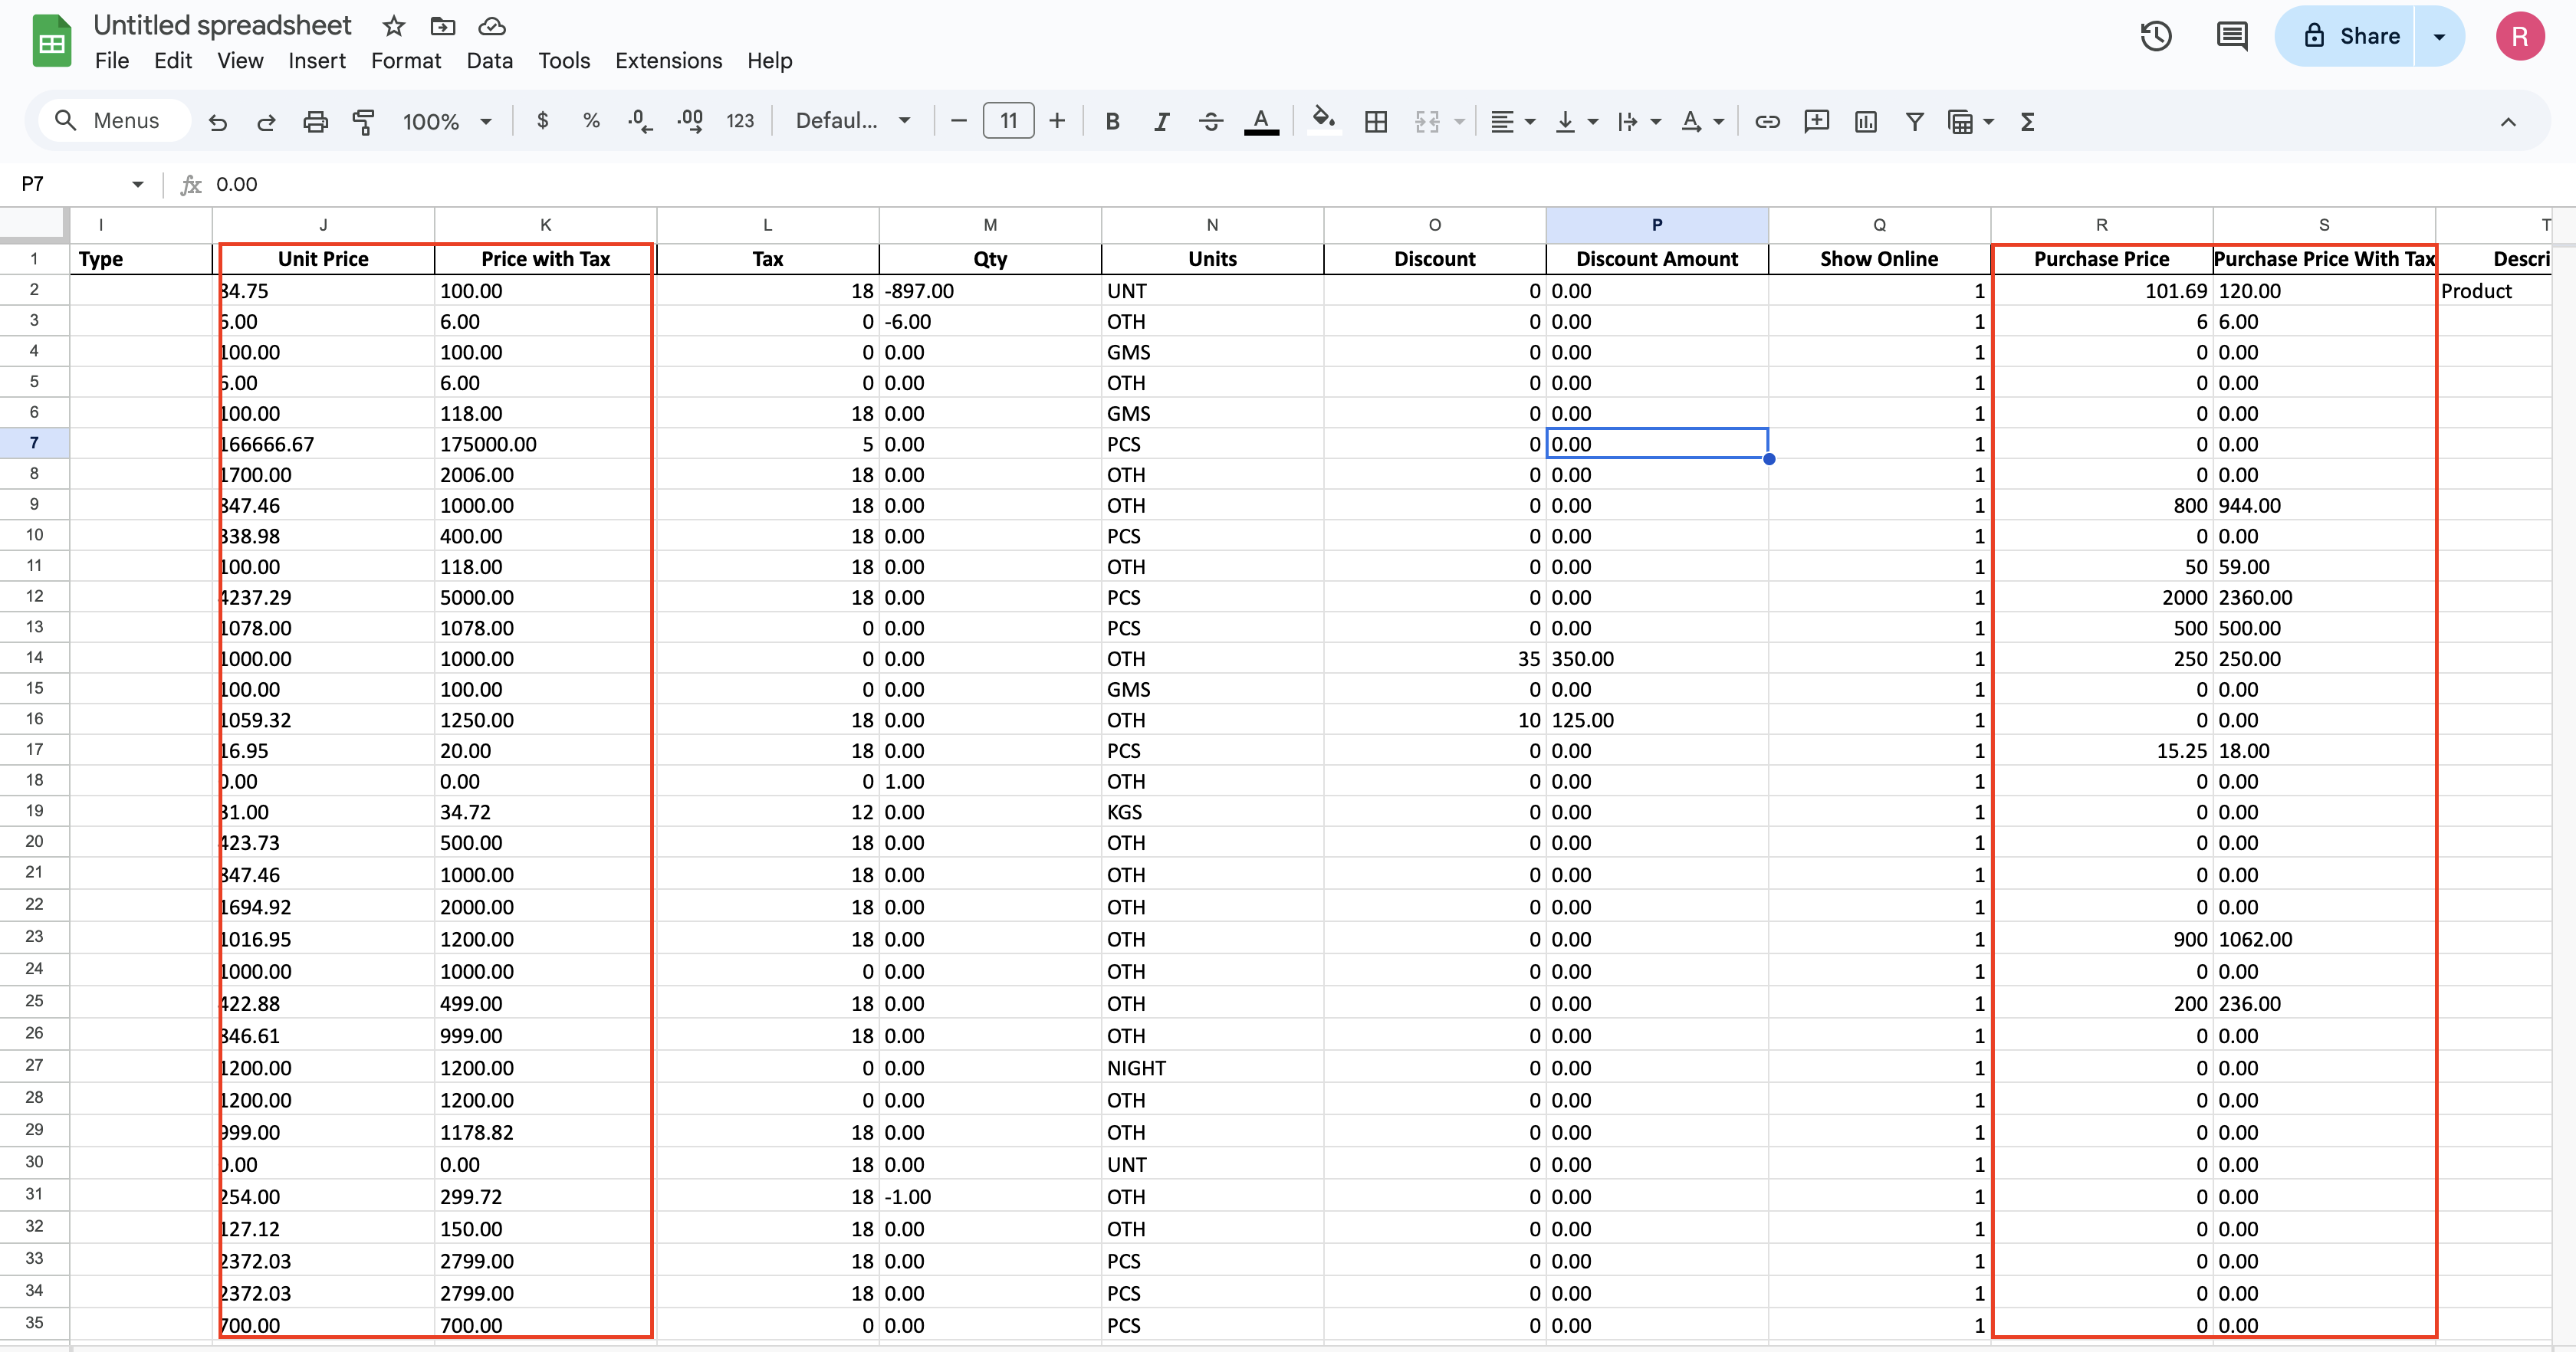2576x1352 pixels.
Task: Star this untitled spreadsheet
Action: click(393, 26)
